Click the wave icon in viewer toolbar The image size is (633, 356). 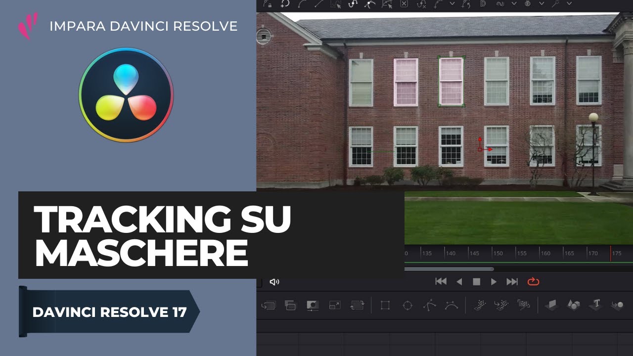[500, 3]
